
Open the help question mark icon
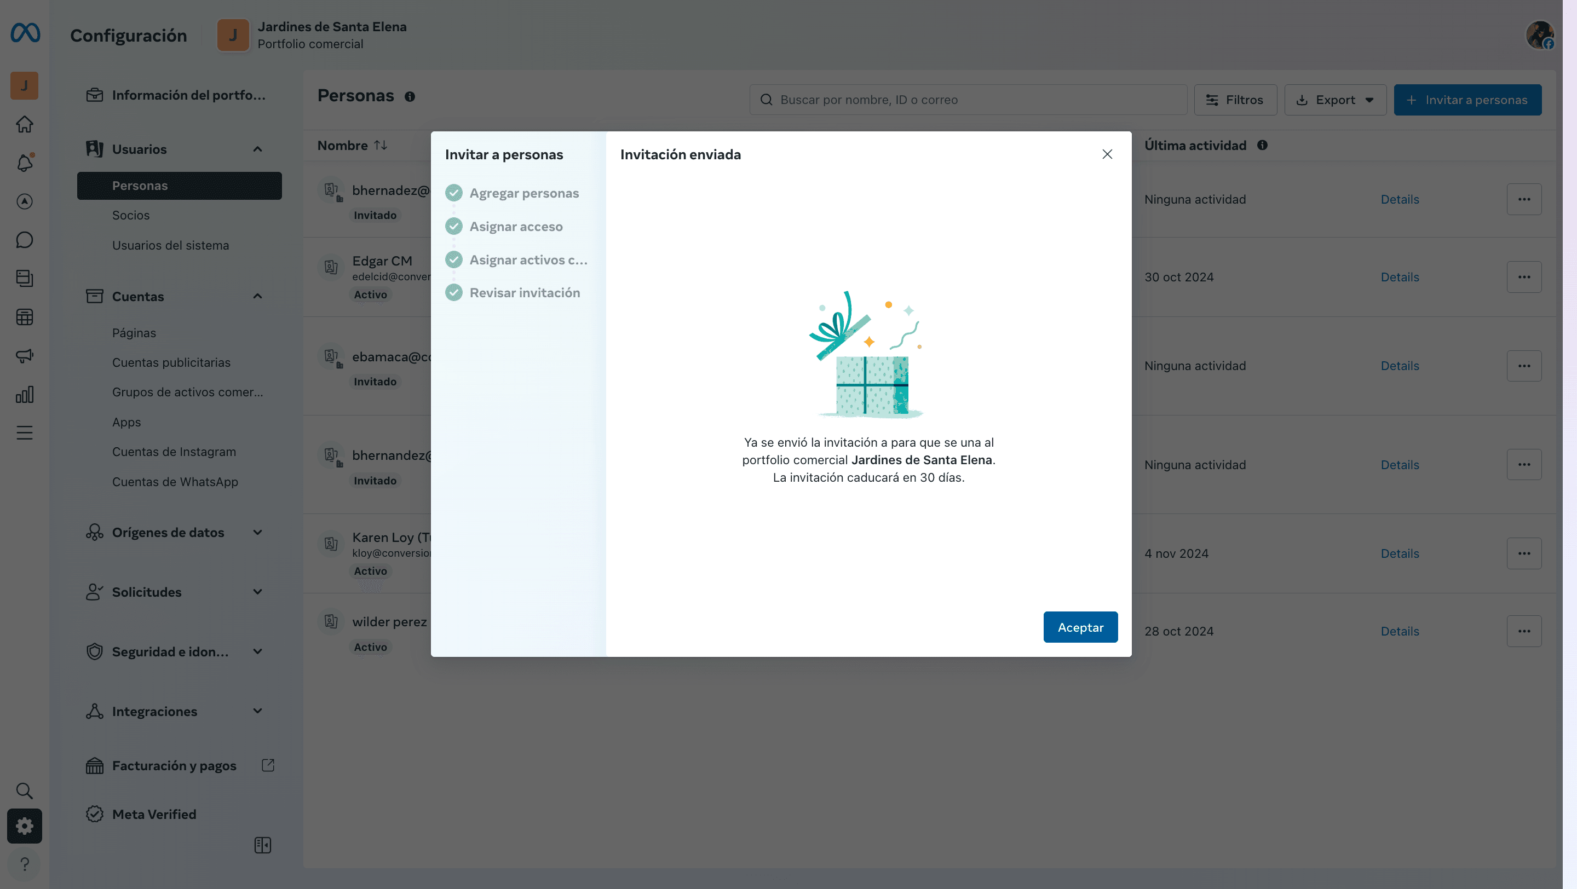[25, 864]
